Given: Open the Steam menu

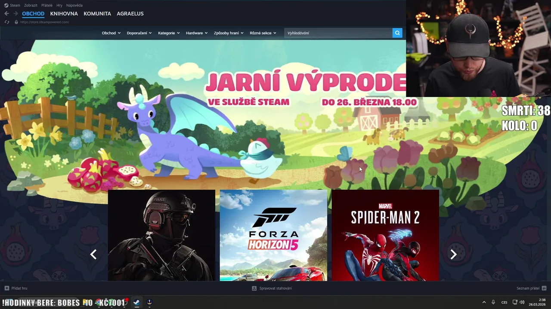Looking at the screenshot, I should coord(15,5).
